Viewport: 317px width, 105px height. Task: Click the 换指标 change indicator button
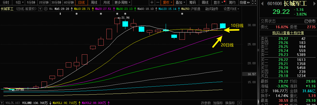(x=230, y=103)
